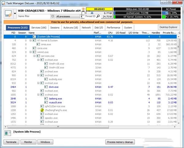Collapse the svchost.exe PID 900 node
The image size is (184, 148).
(x=38, y=75)
